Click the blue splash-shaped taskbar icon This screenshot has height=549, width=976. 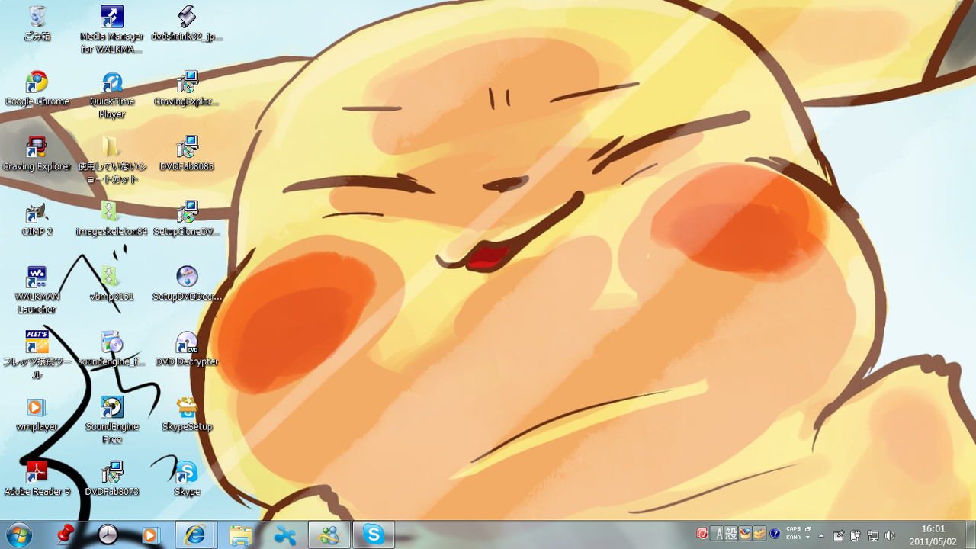click(x=285, y=535)
